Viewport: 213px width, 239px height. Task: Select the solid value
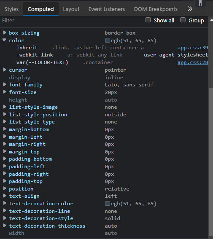[112, 218]
